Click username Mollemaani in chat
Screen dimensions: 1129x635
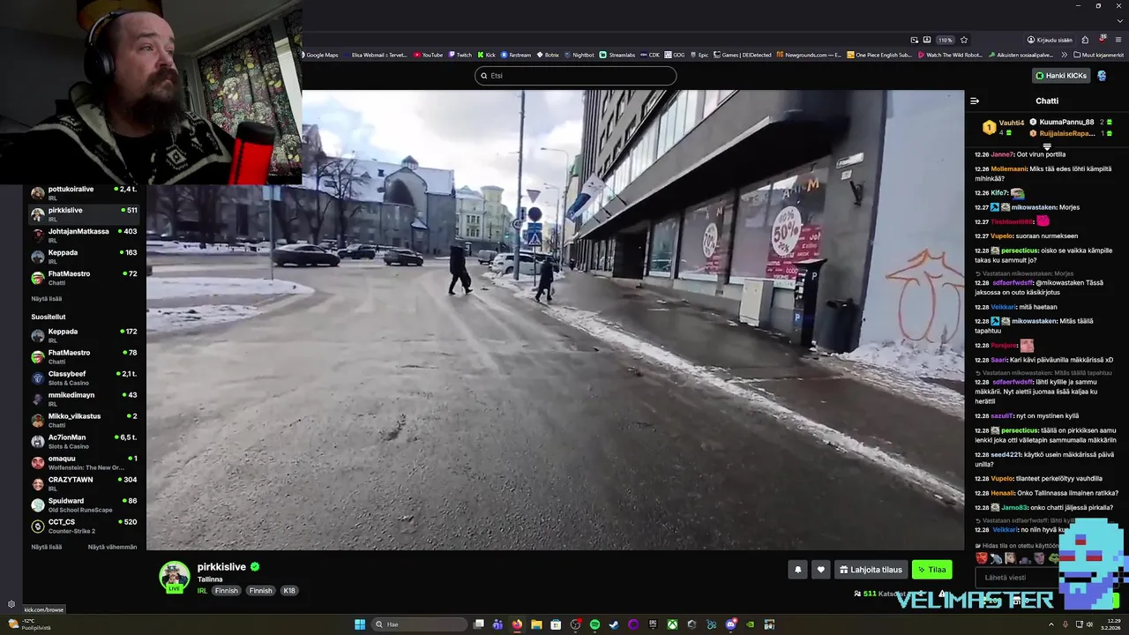tap(1010, 168)
